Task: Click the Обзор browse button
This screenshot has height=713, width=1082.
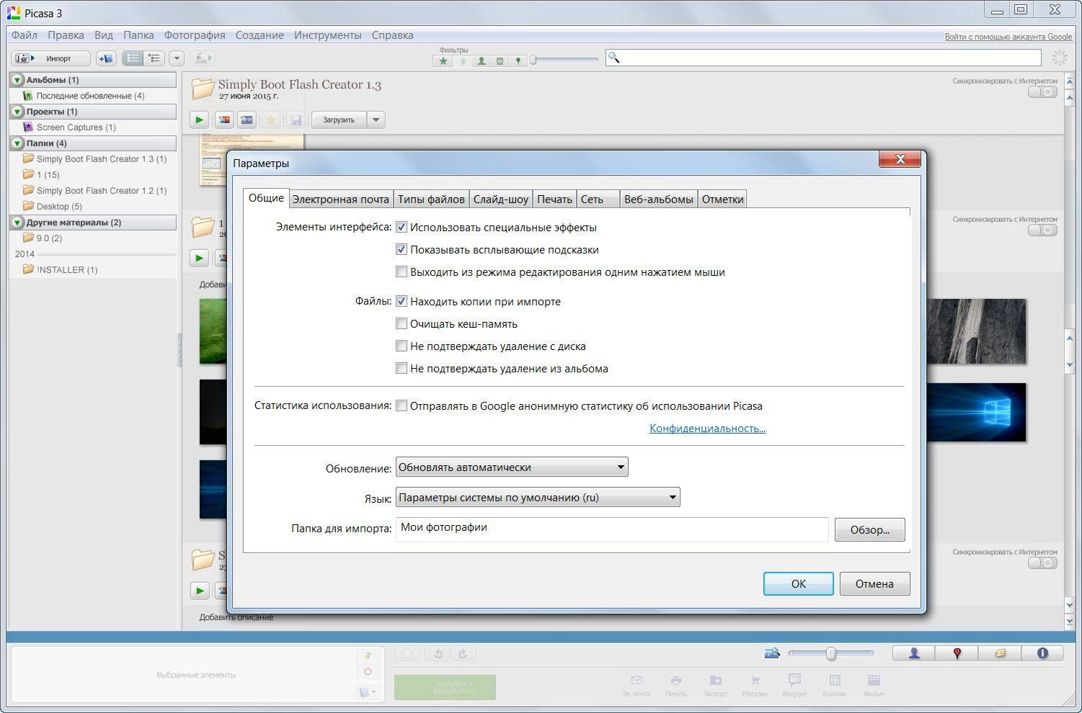Action: click(x=869, y=529)
